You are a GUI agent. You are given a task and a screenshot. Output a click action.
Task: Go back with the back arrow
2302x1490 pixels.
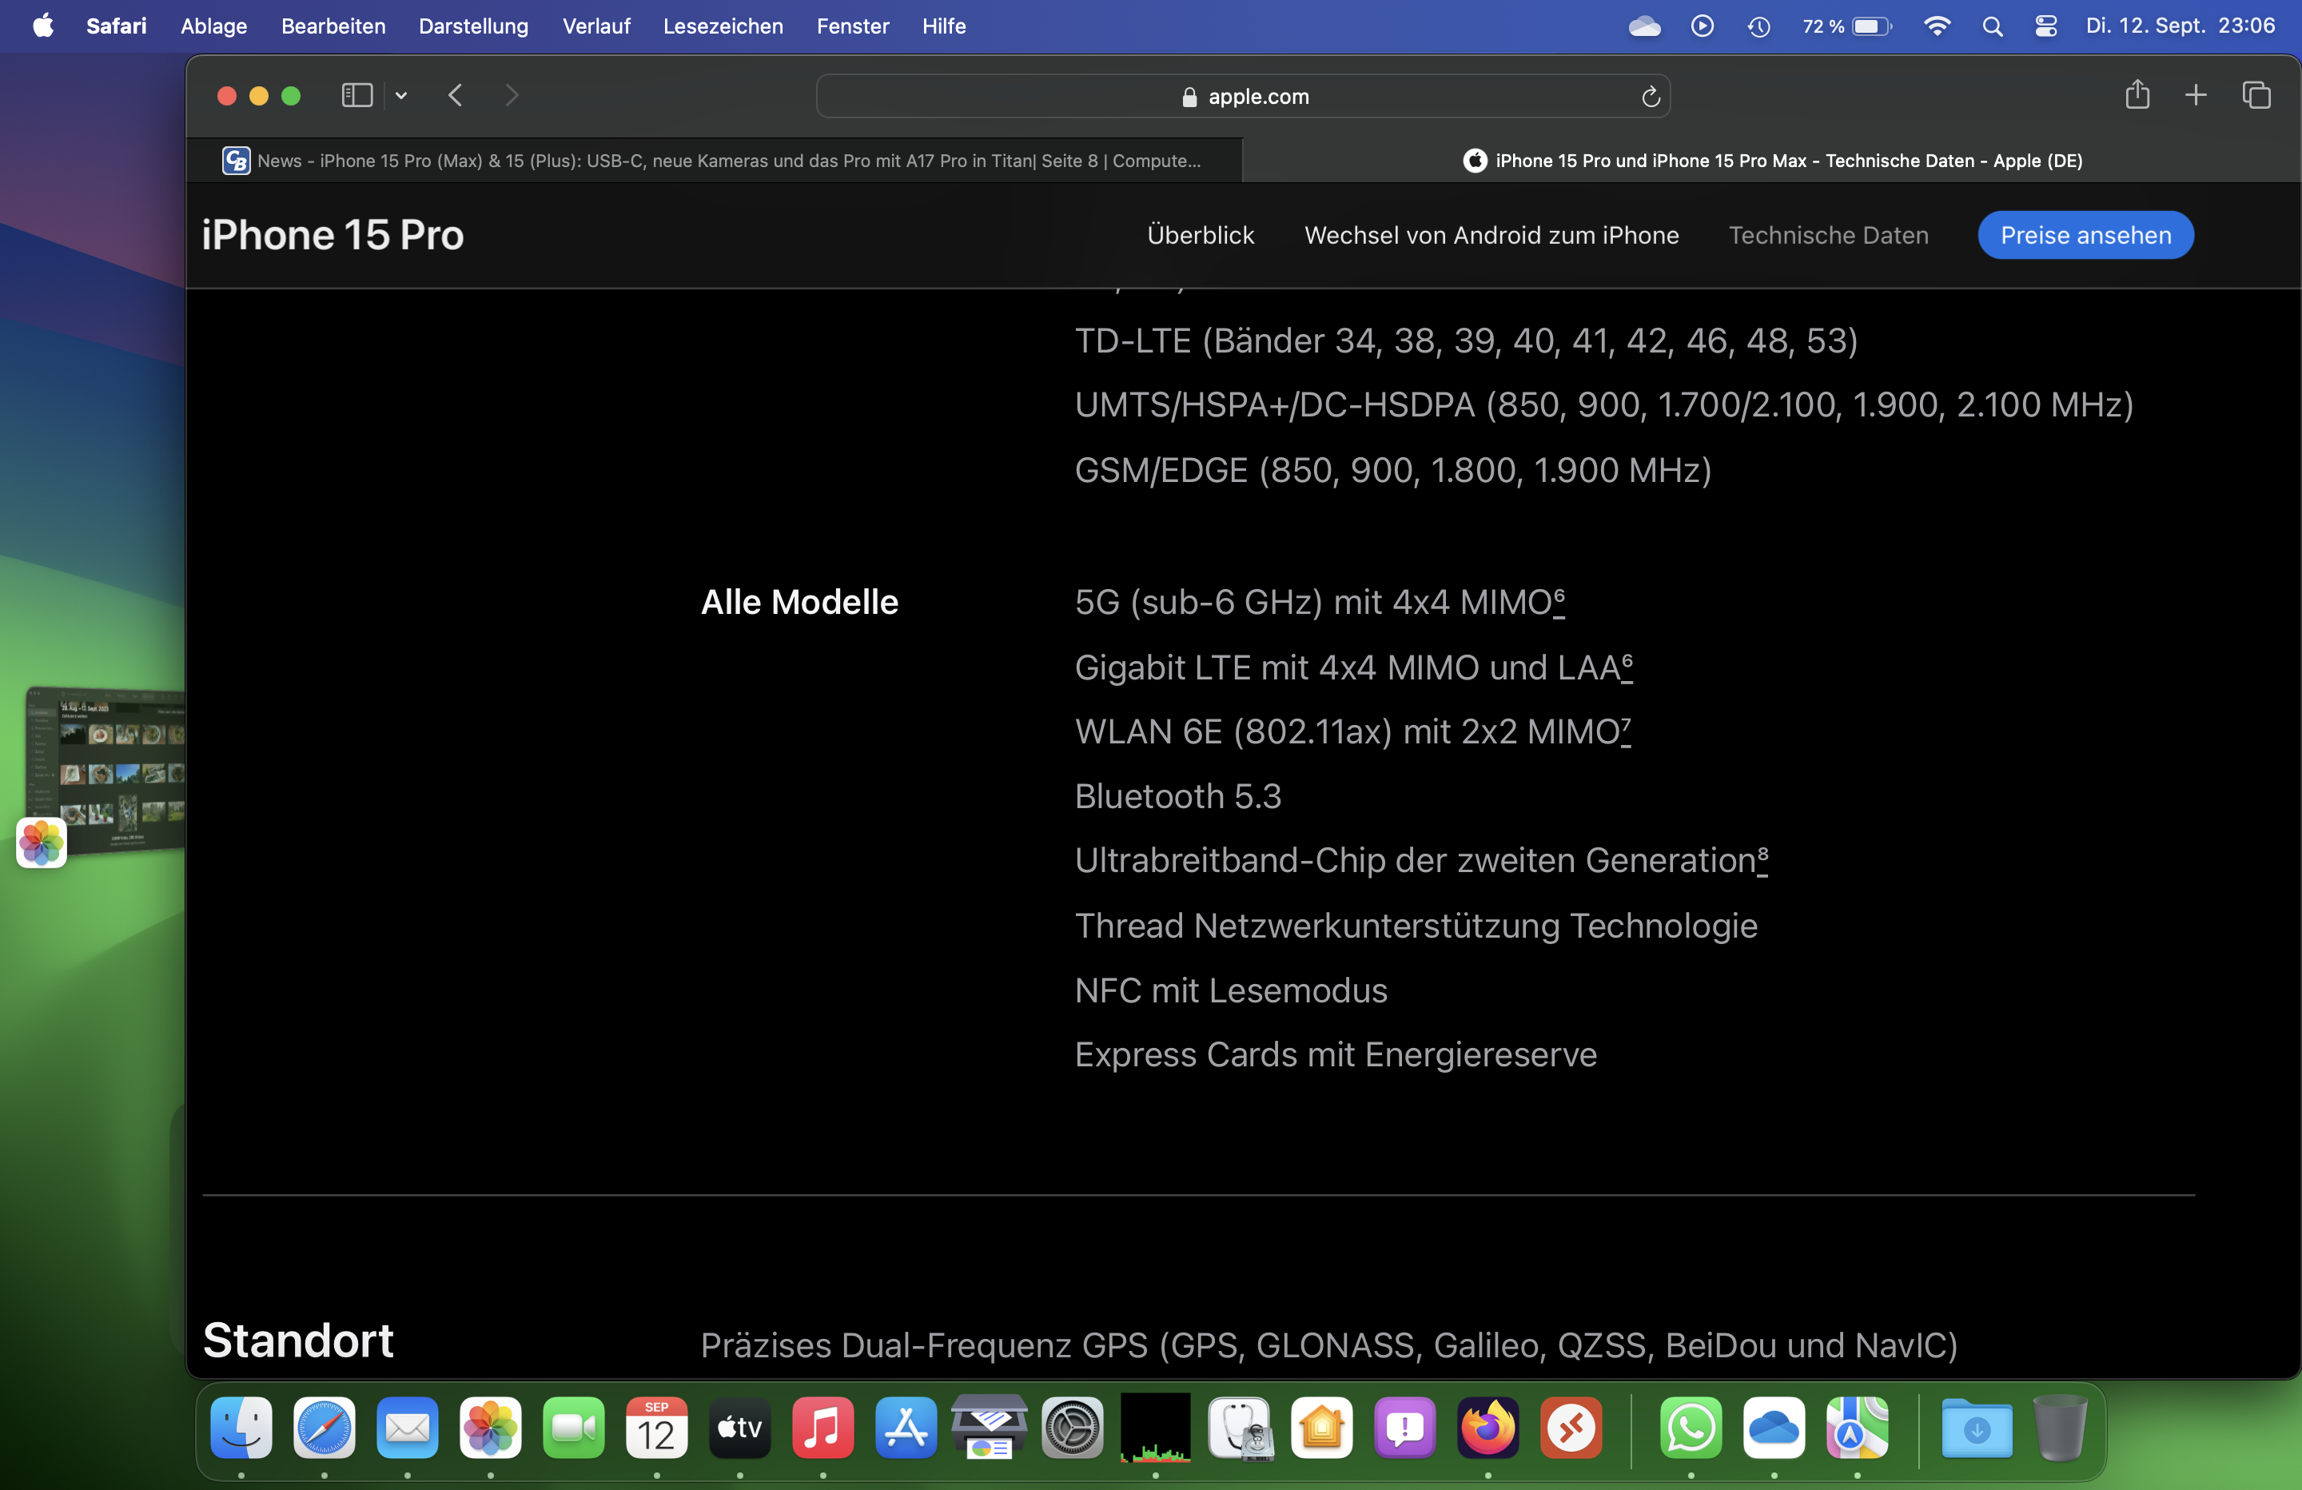point(456,96)
